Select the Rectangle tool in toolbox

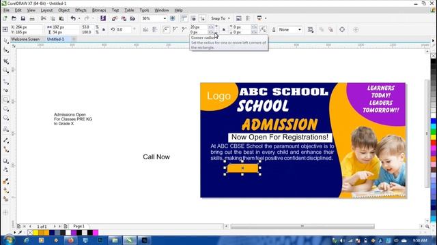point(5,99)
